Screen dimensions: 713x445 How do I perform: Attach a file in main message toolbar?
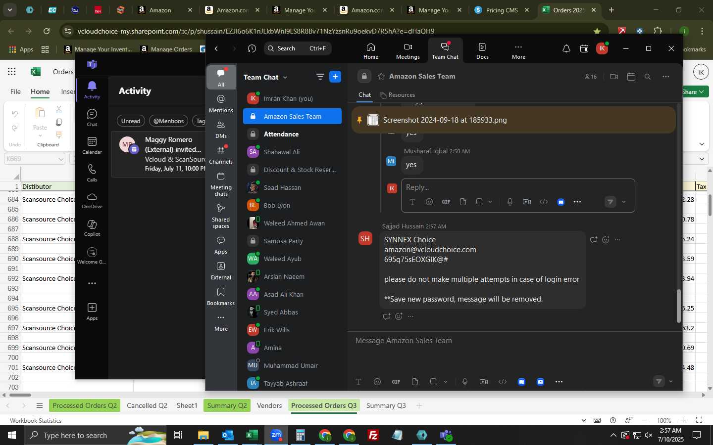point(415,382)
